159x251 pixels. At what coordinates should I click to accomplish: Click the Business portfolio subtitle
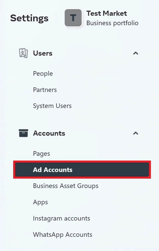tap(112, 23)
